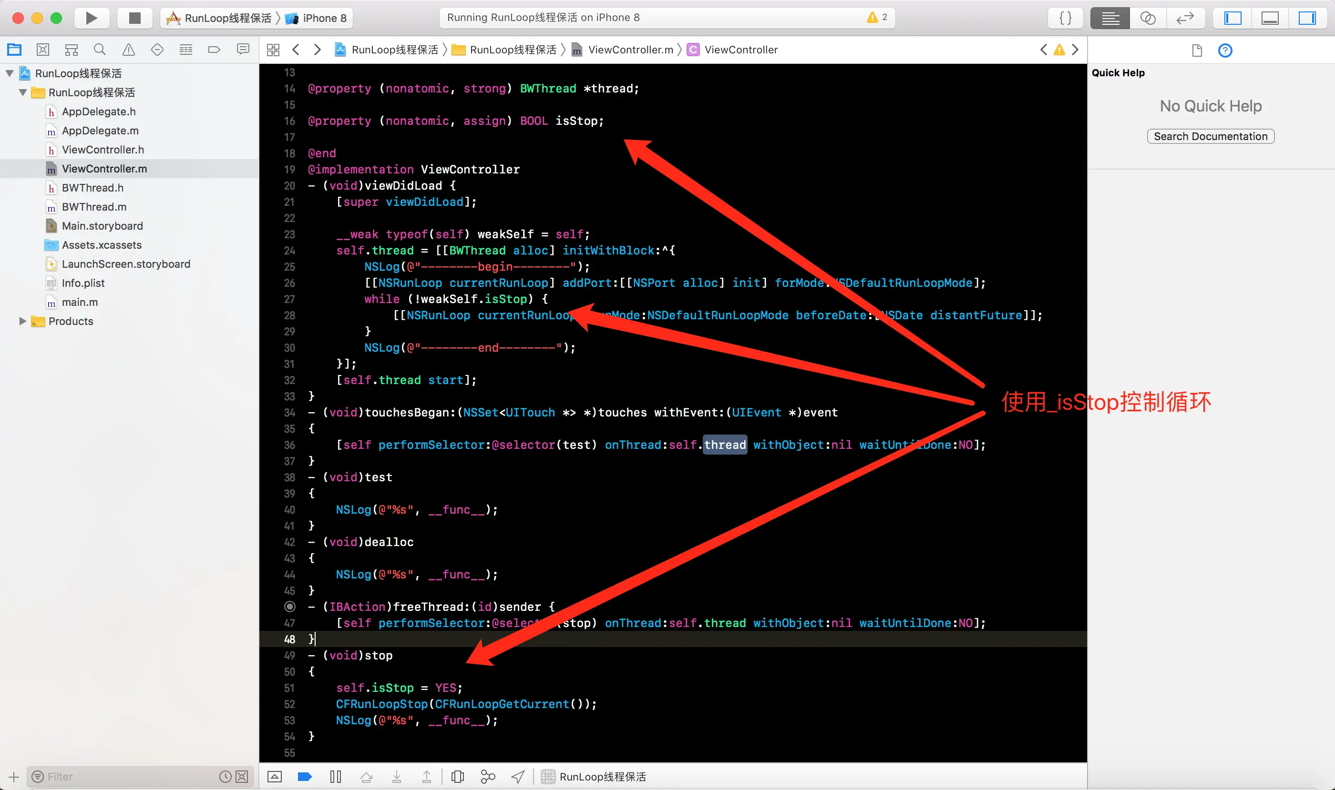Click the Search Documentation button
The image size is (1335, 790).
click(x=1211, y=136)
